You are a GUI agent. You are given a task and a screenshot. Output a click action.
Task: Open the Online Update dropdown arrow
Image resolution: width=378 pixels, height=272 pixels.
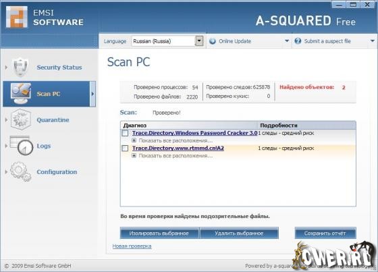(287, 41)
